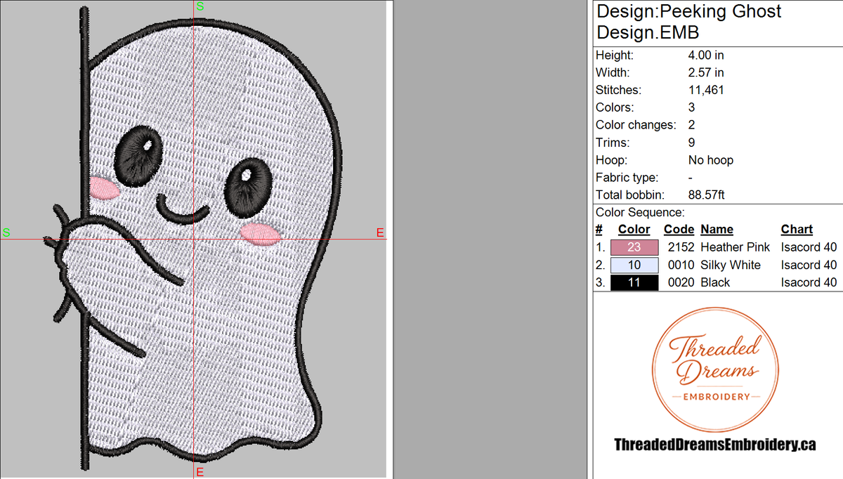Click thread code 0010
Viewport: 843px width, 479px height.
pyautogui.click(x=681, y=265)
